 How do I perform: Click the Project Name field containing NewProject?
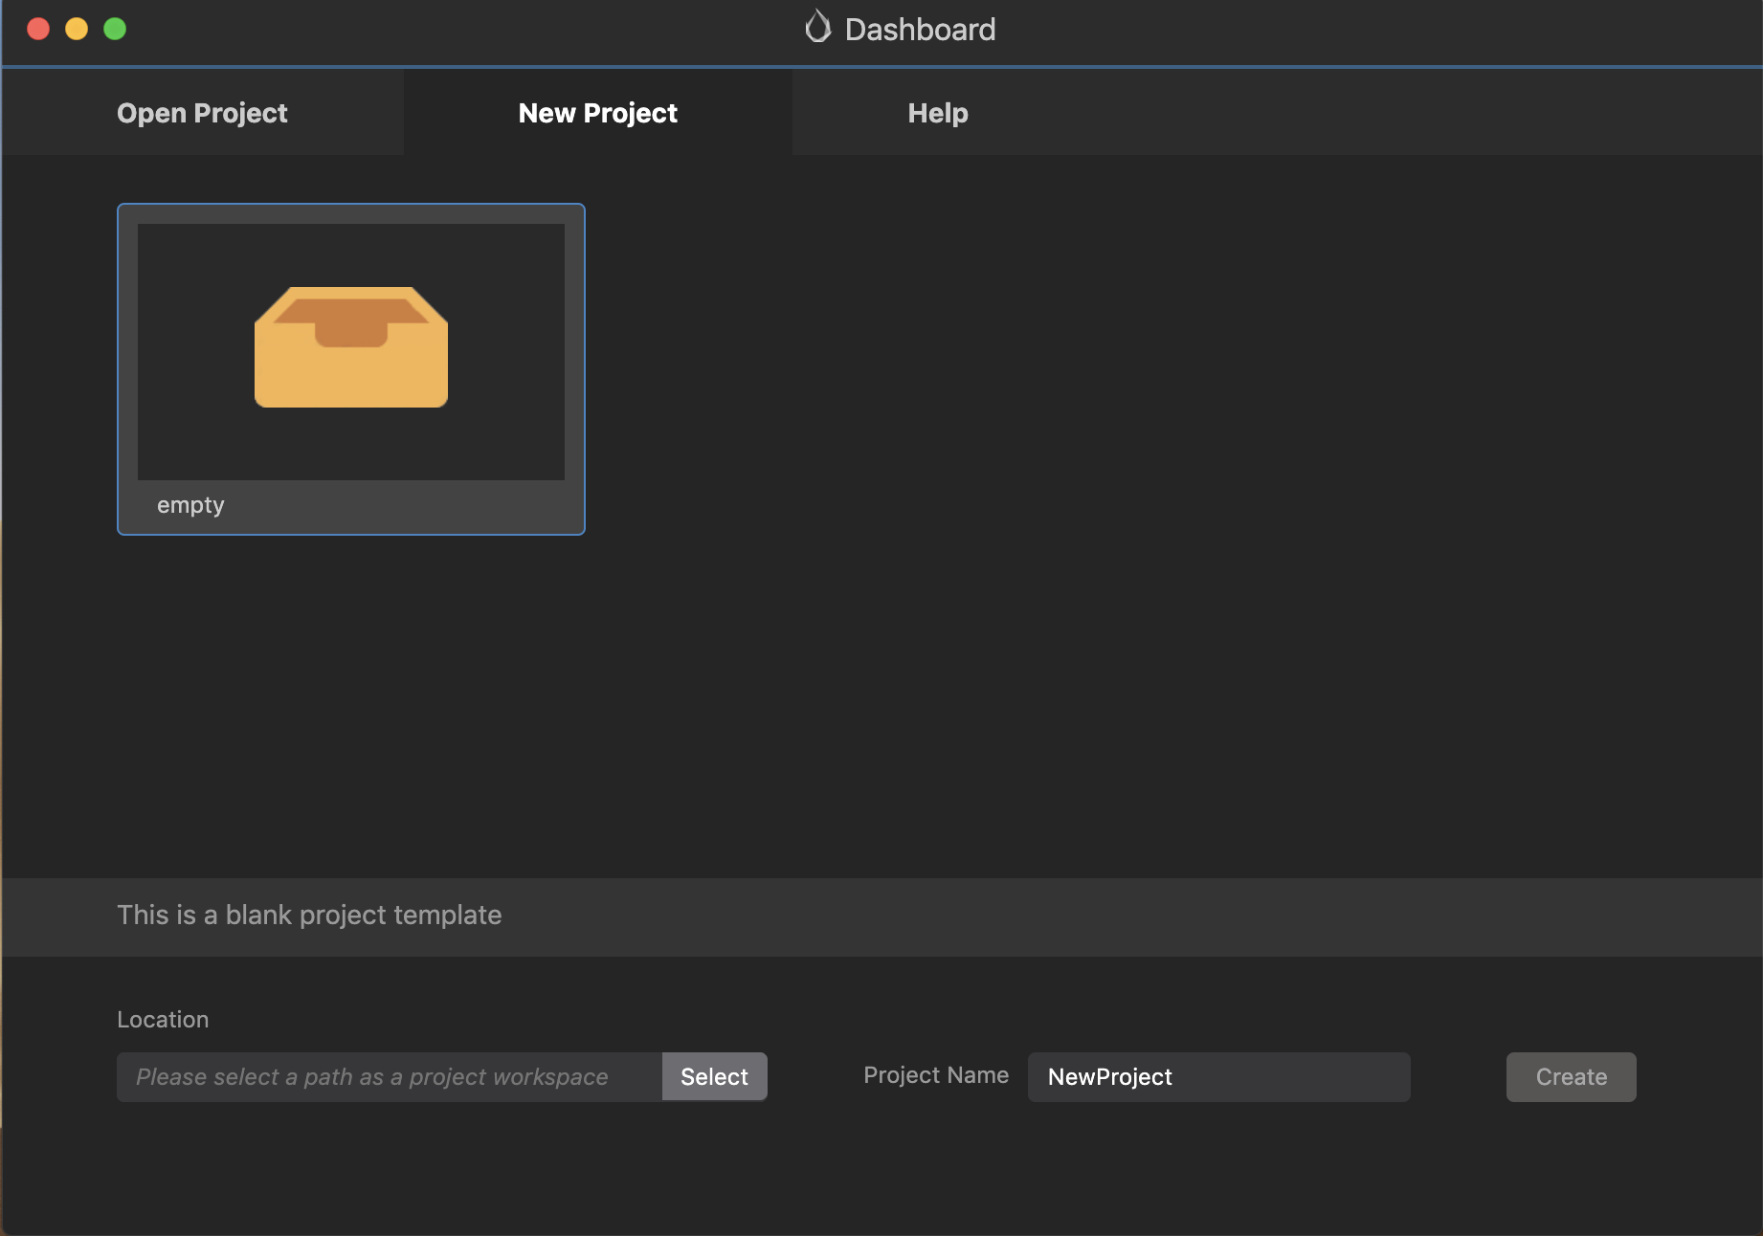[1218, 1077]
